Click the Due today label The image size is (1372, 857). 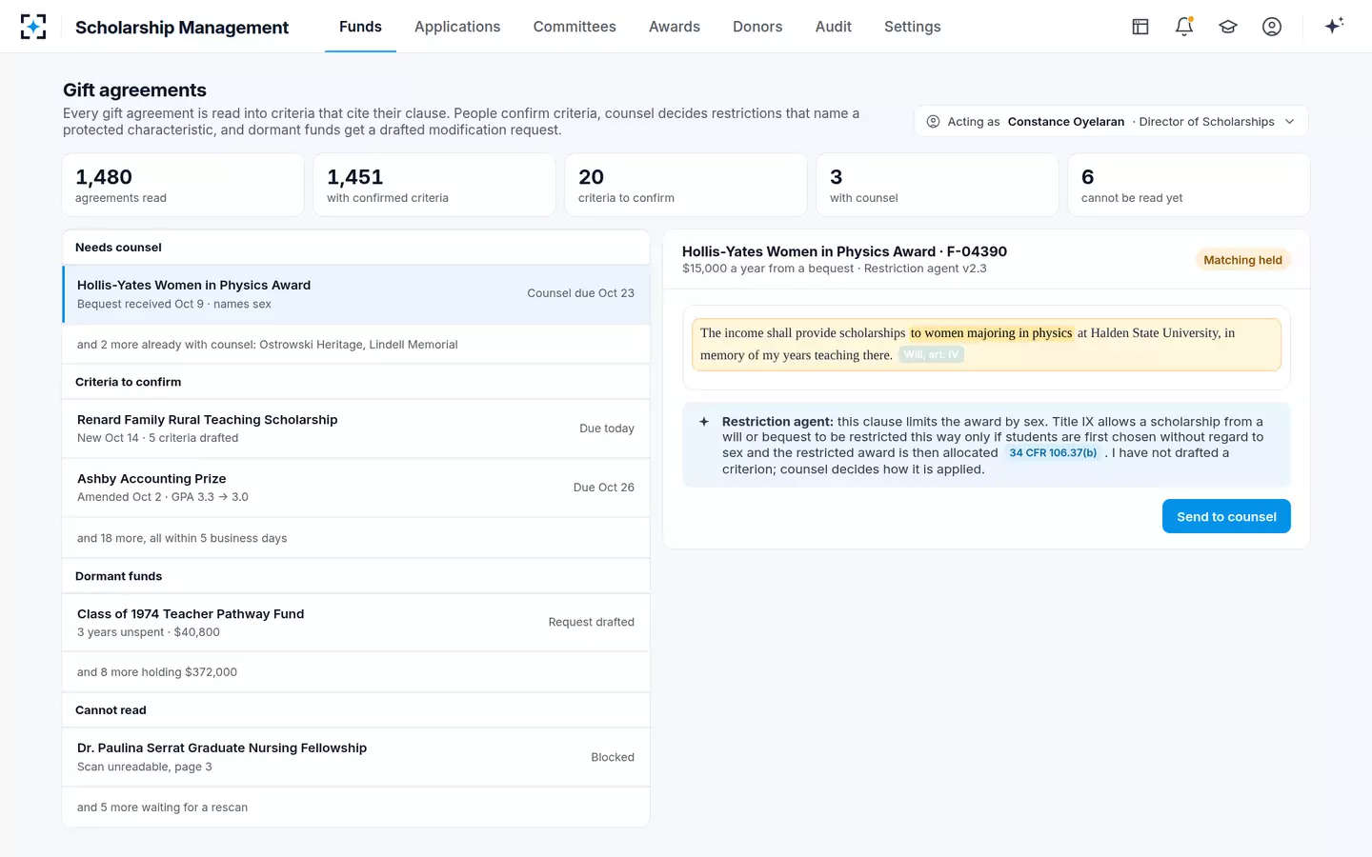pyautogui.click(x=607, y=428)
